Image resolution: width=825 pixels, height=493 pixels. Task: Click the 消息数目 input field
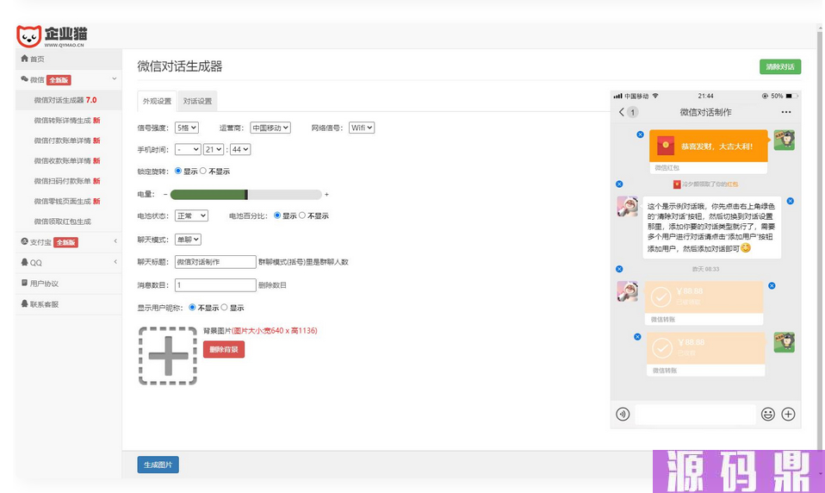pyautogui.click(x=215, y=285)
